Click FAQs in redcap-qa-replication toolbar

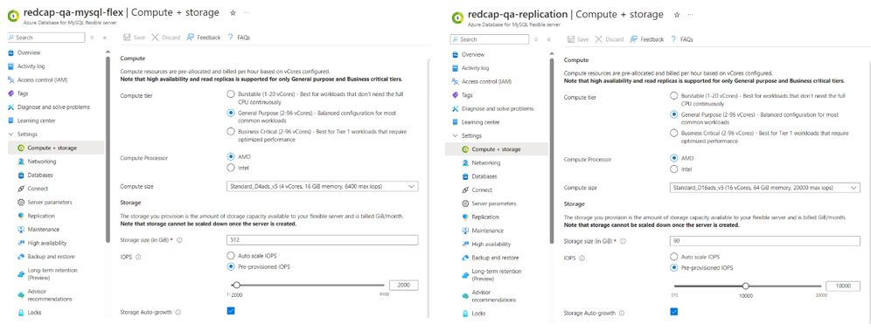[681, 39]
